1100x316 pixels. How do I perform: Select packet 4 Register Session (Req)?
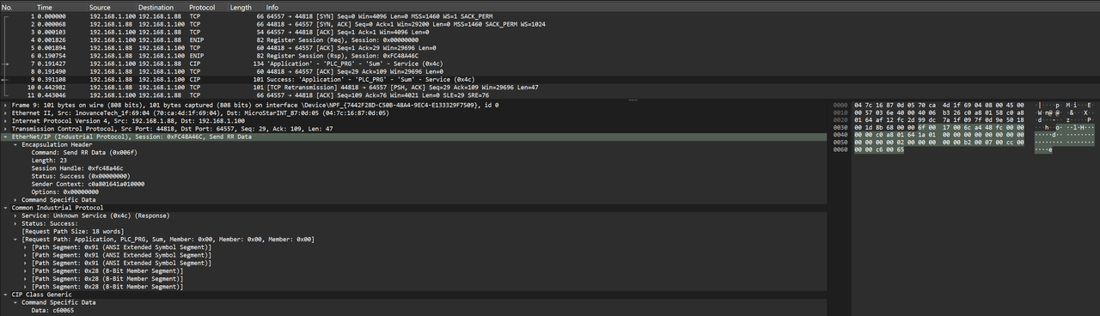[550, 40]
